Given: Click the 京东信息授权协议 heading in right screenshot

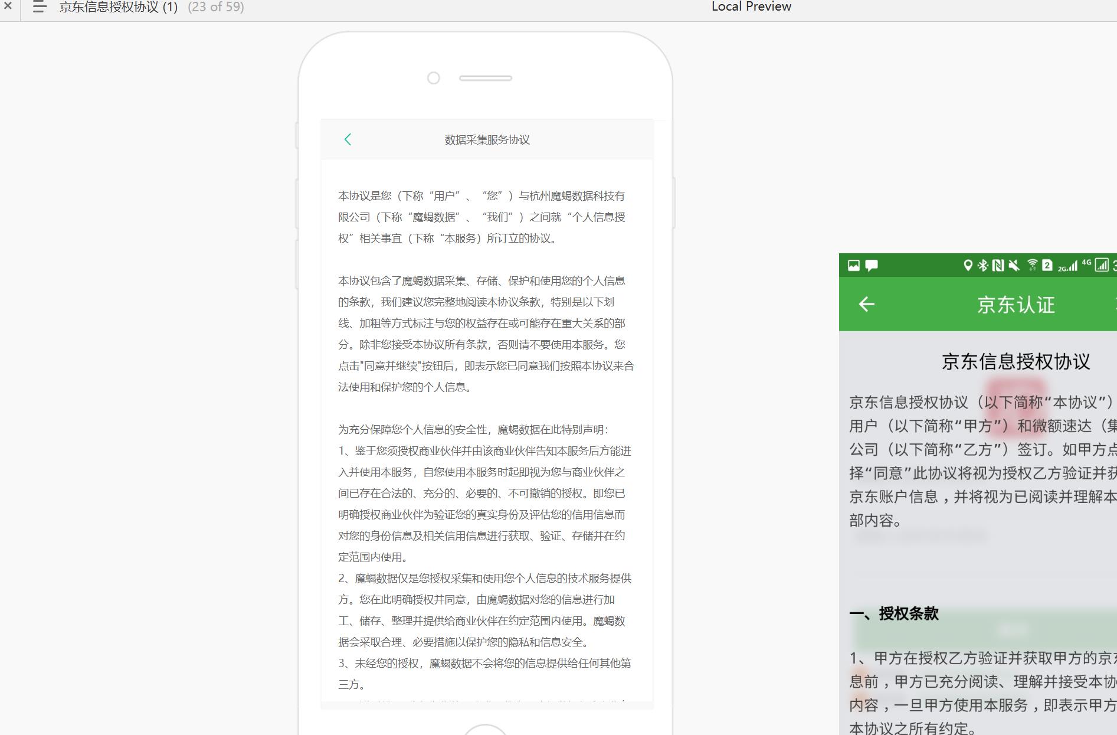Looking at the screenshot, I should coord(1016,361).
